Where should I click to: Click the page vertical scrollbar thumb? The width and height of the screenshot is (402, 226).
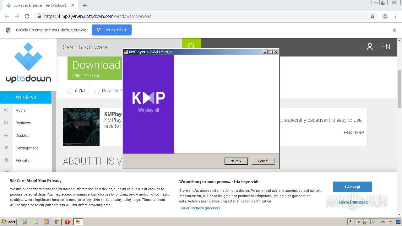click(x=399, y=89)
